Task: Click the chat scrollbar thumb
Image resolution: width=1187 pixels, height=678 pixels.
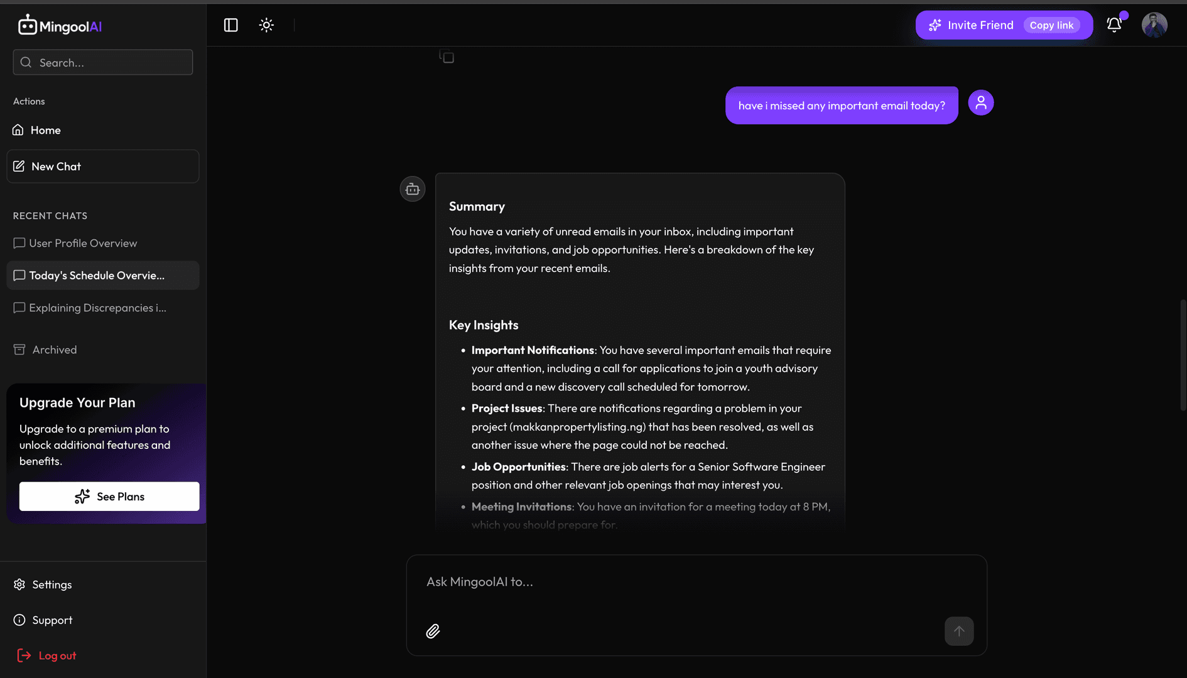Action: tap(1183, 355)
